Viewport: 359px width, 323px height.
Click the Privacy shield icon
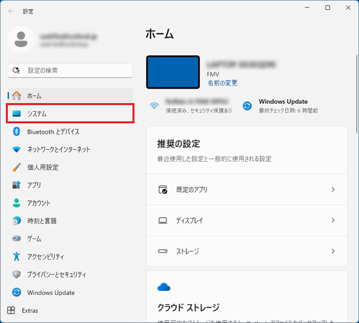coord(16,274)
